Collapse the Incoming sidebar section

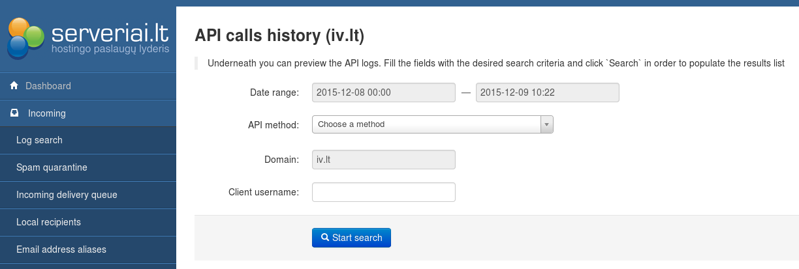pyautogui.click(x=47, y=113)
